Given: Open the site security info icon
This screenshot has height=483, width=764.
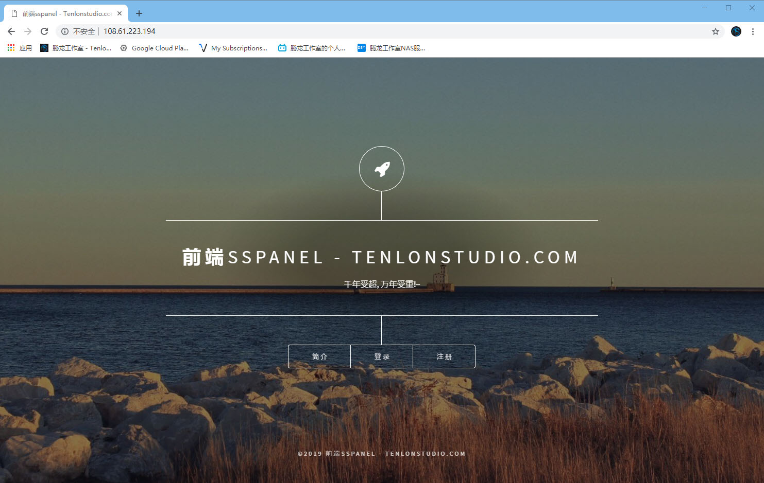Looking at the screenshot, I should pyautogui.click(x=65, y=31).
